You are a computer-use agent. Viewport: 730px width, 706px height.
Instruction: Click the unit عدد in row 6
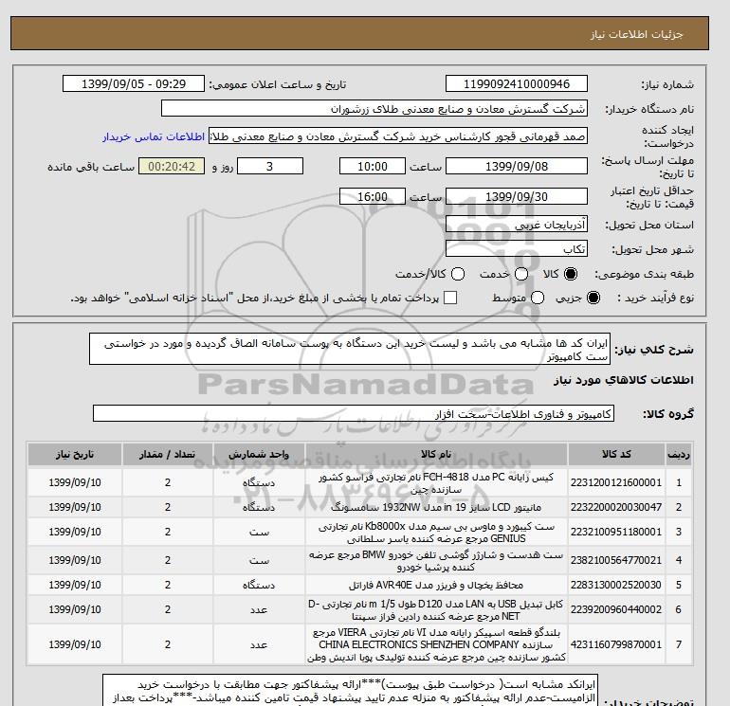(259, 610)
